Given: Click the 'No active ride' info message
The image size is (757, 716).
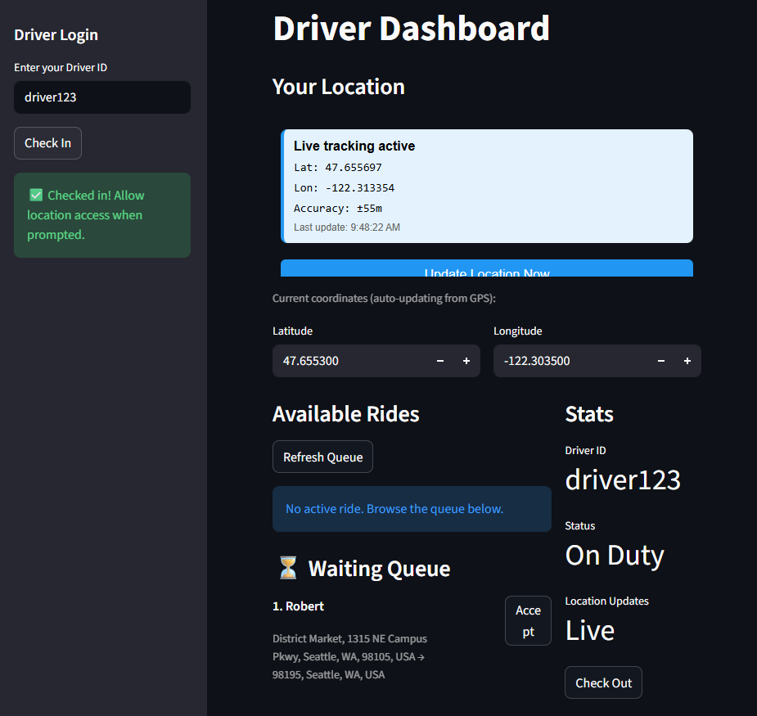Looking at the screenshot, I should click(x=412, y=509).
